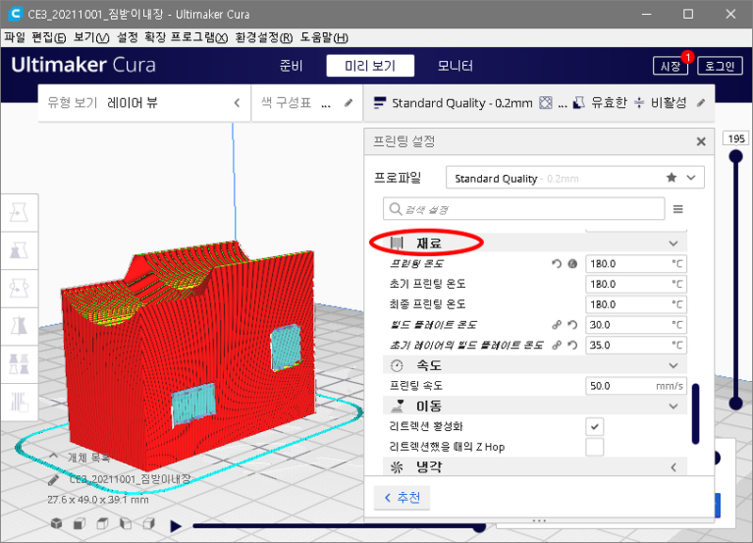
Task: Click upper handle of layer slider
Action: click(736, 156)
